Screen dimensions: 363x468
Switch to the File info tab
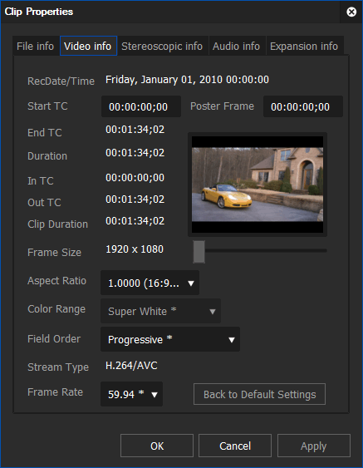[x=36, y=46]
